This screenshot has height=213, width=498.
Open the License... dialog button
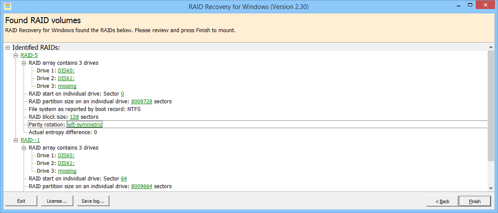coord(57,201)
